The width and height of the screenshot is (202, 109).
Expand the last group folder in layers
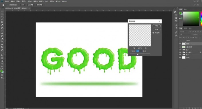pos(183,55)
